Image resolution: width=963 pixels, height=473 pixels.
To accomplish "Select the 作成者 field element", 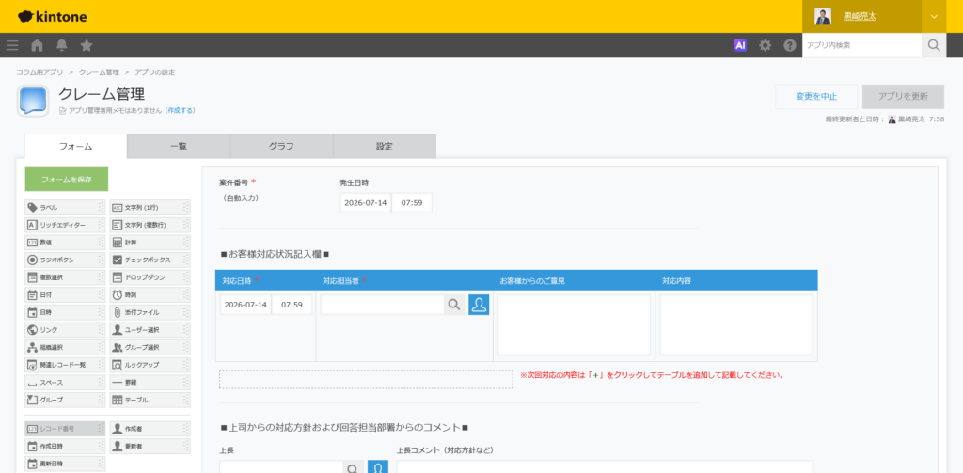I will click(150, 428).
